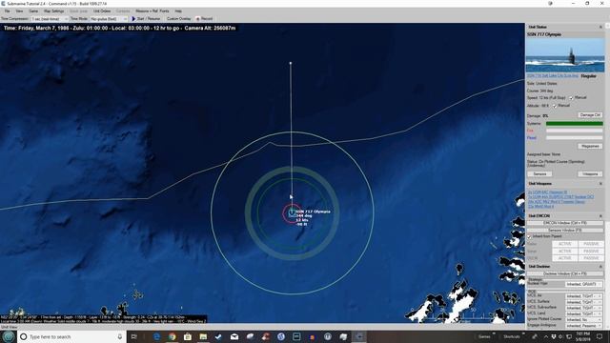Open the SSN 719 Salt Lake City class link
The image size is (610, 343).
click(553, 75)
